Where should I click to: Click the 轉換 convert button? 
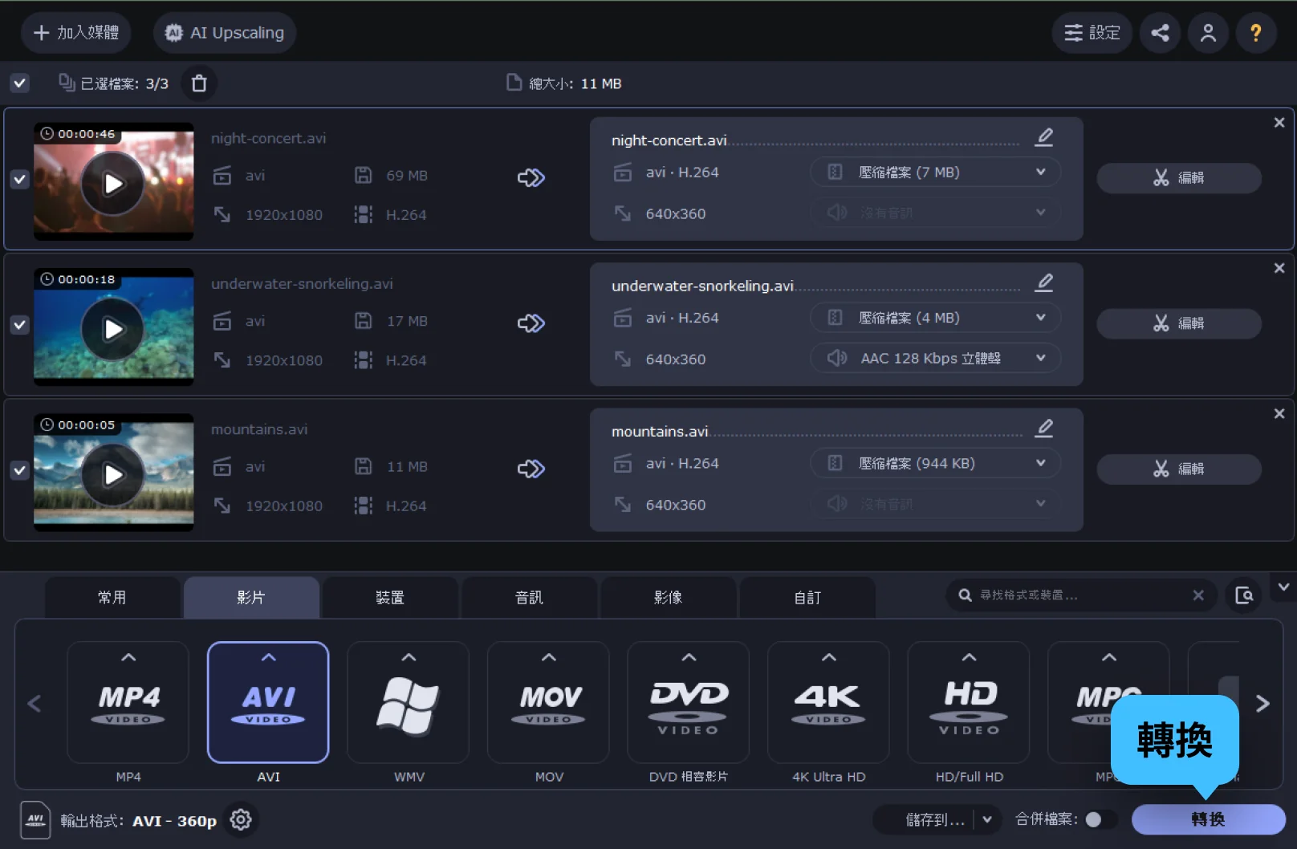[1207, 819]
